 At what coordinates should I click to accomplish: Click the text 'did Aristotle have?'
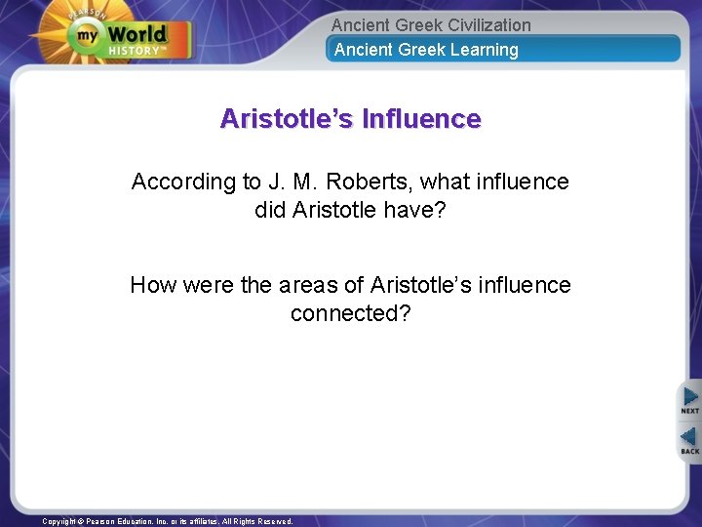tap(350, 209)
